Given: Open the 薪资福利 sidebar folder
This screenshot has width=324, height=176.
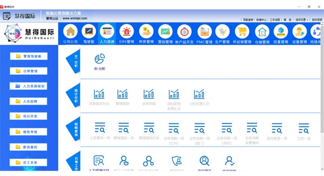Looking at the screenshot, I should pyautogui.click(x=28, y=147).
